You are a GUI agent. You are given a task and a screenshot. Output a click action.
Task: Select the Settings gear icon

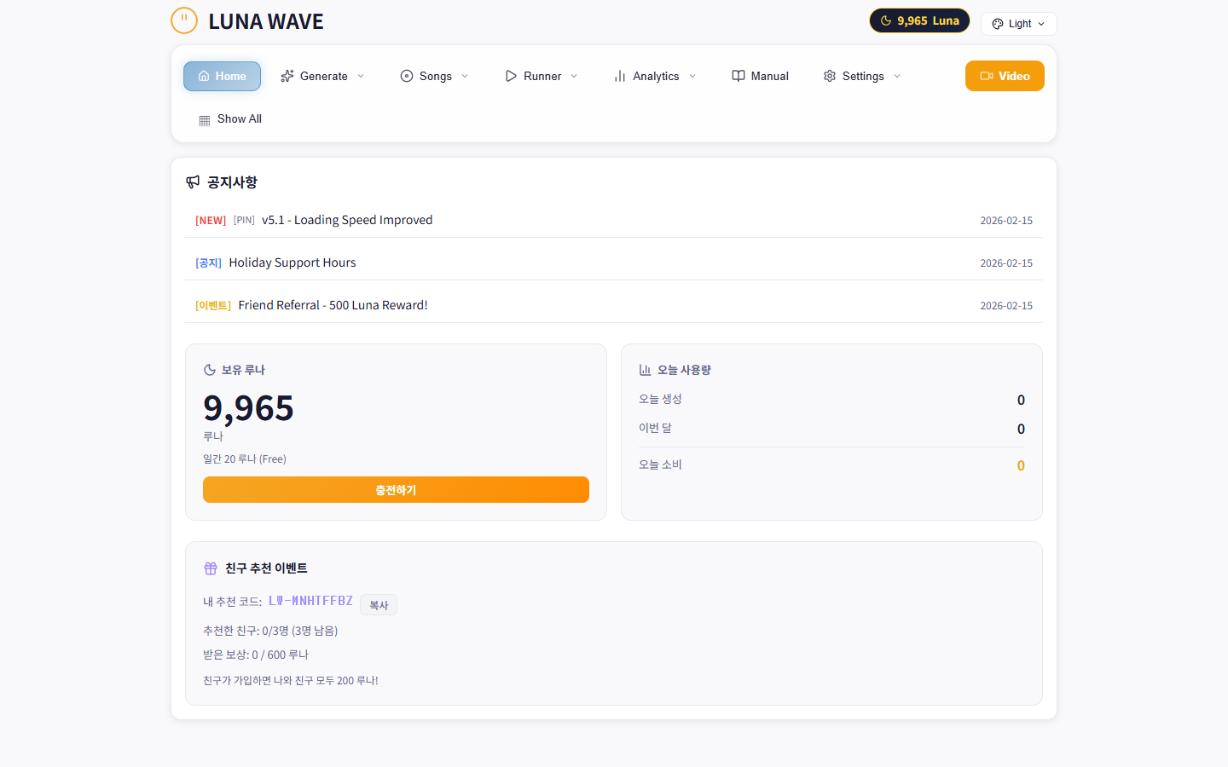pyautogui.click(x=830, y=76)
